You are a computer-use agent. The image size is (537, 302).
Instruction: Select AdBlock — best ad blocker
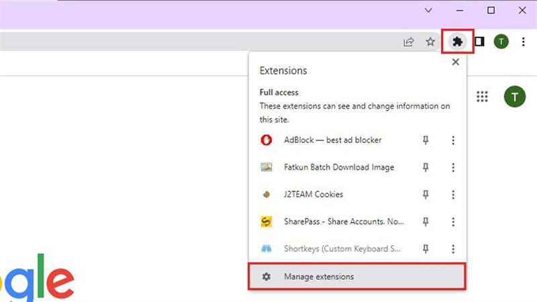[332, 140]
